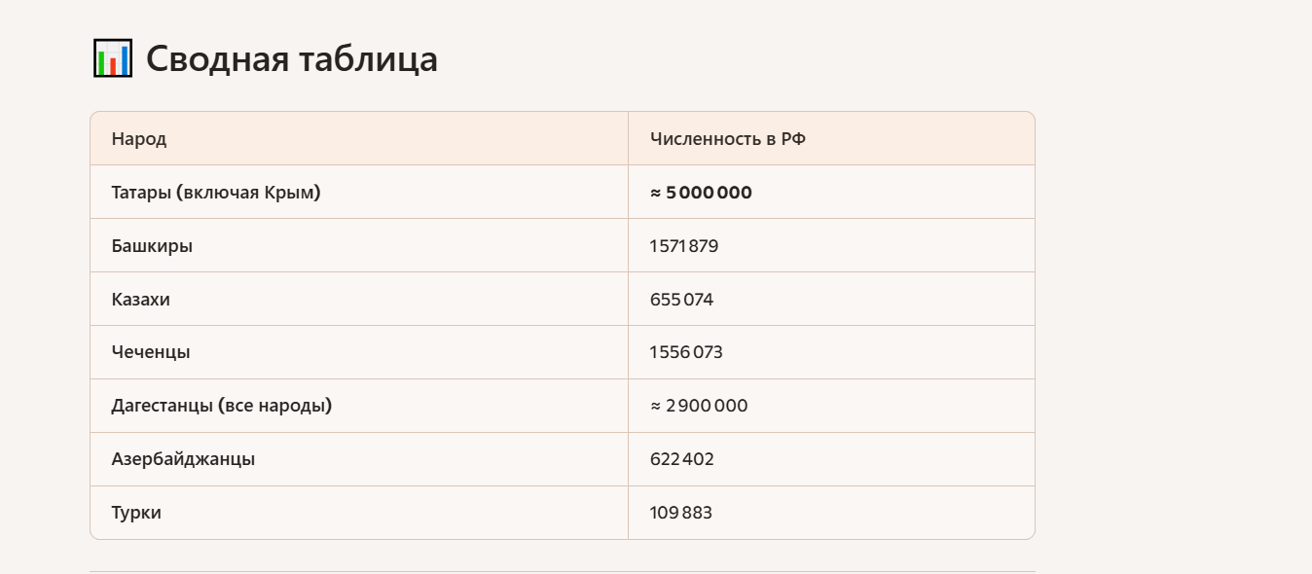Click the "Сводная таблица" heading text

coord(291,59)
